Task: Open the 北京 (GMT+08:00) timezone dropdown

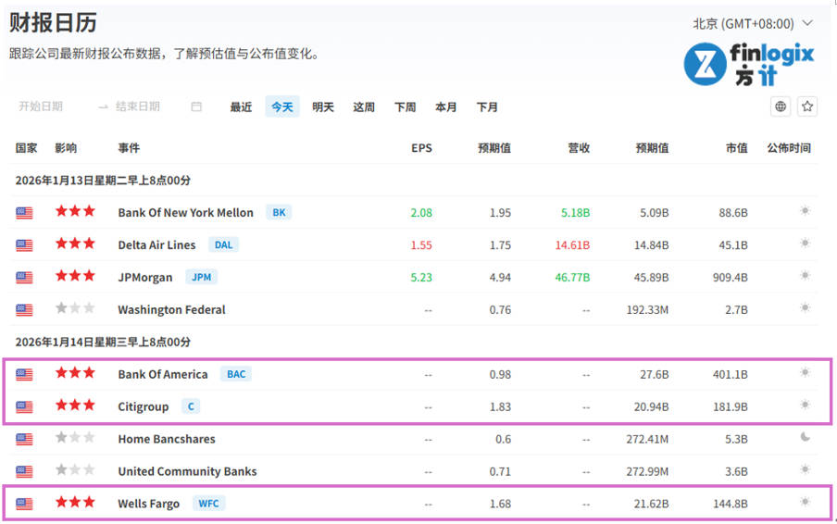Action: point(753,23)
